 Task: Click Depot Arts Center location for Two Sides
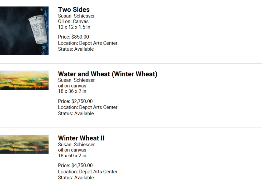(98, 43)
